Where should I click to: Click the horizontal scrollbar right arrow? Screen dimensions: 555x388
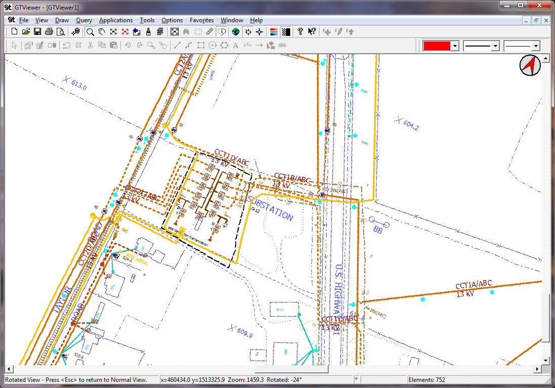pos(536,369)
